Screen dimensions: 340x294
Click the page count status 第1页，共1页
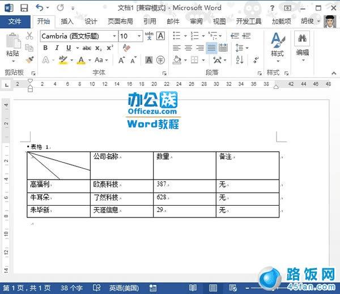[27, 288]
